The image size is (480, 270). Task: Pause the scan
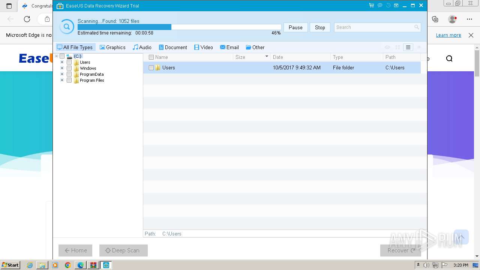(x=295, y=27)
